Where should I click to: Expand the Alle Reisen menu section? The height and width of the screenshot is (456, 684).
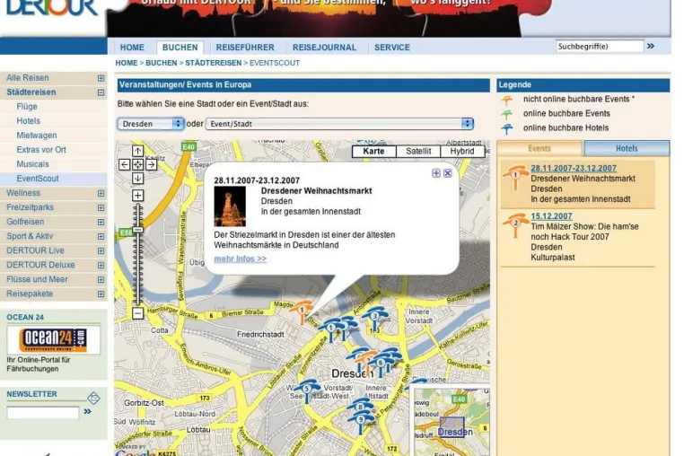[x=101, y=78]
